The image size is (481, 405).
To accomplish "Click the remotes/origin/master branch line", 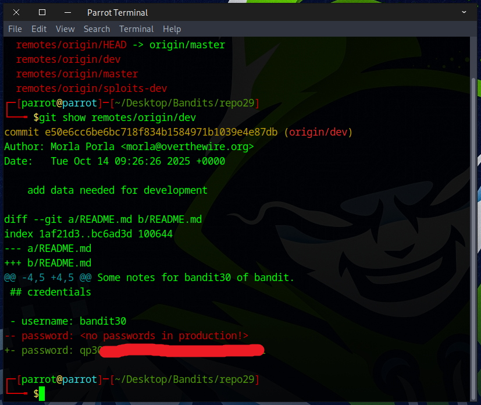I will point(77,74).
